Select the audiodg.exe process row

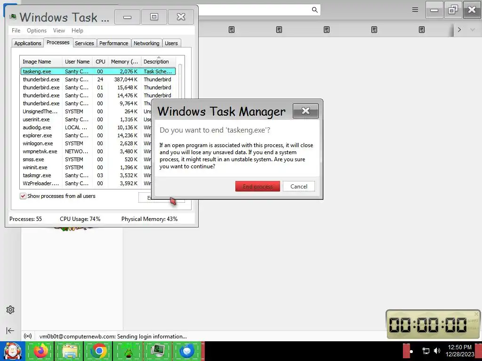point(86,127)
